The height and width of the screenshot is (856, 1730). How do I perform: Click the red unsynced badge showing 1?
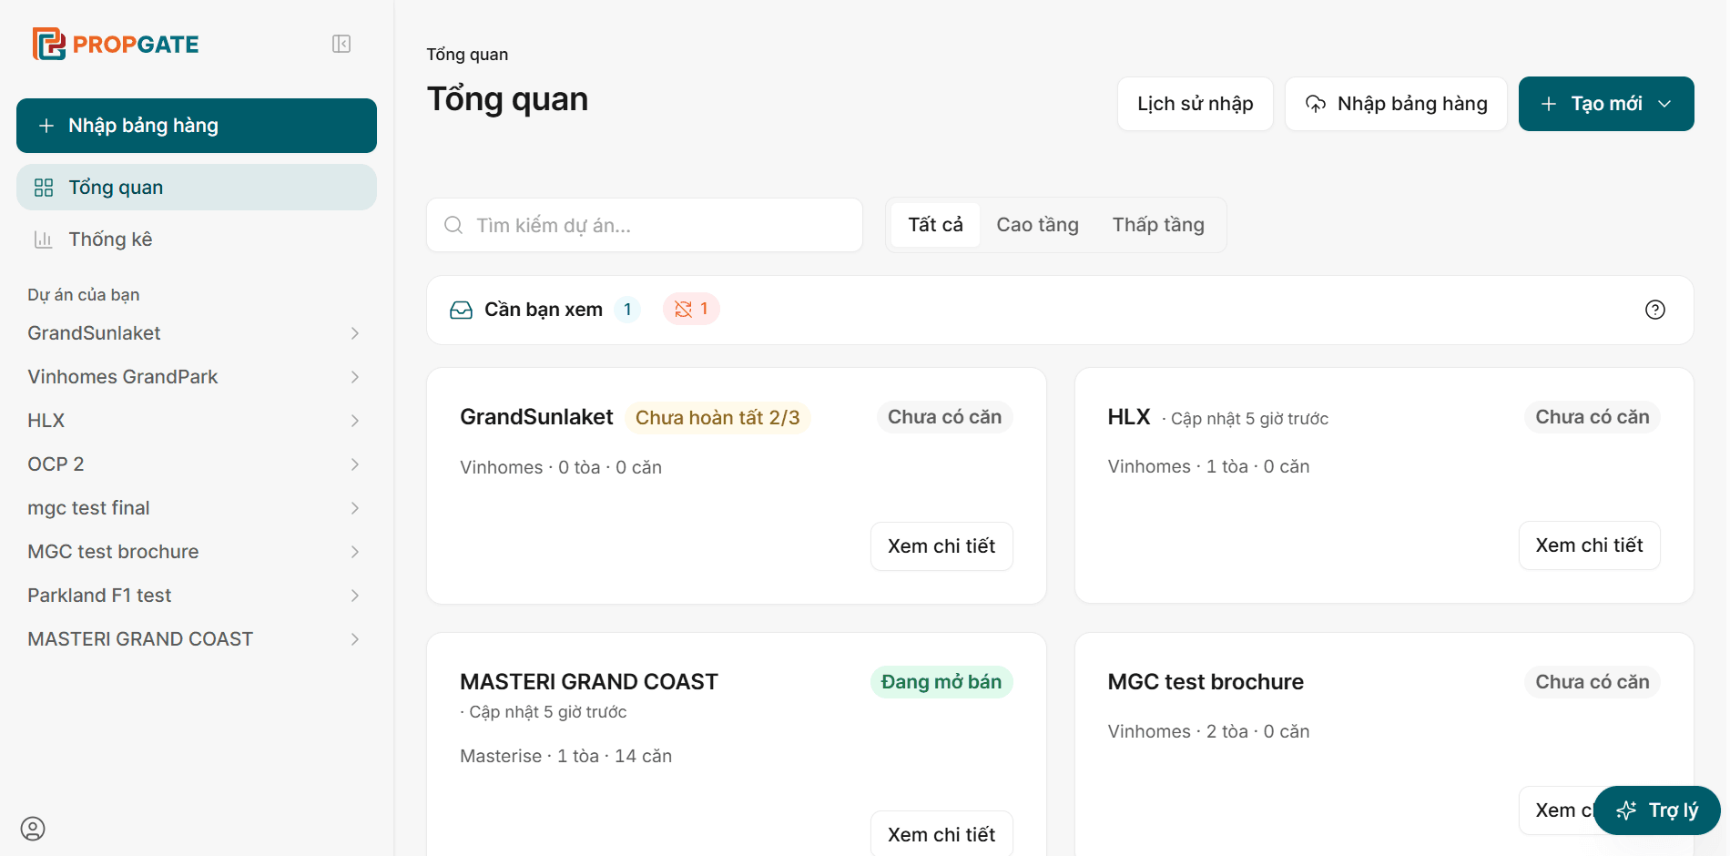click(691, 310)
